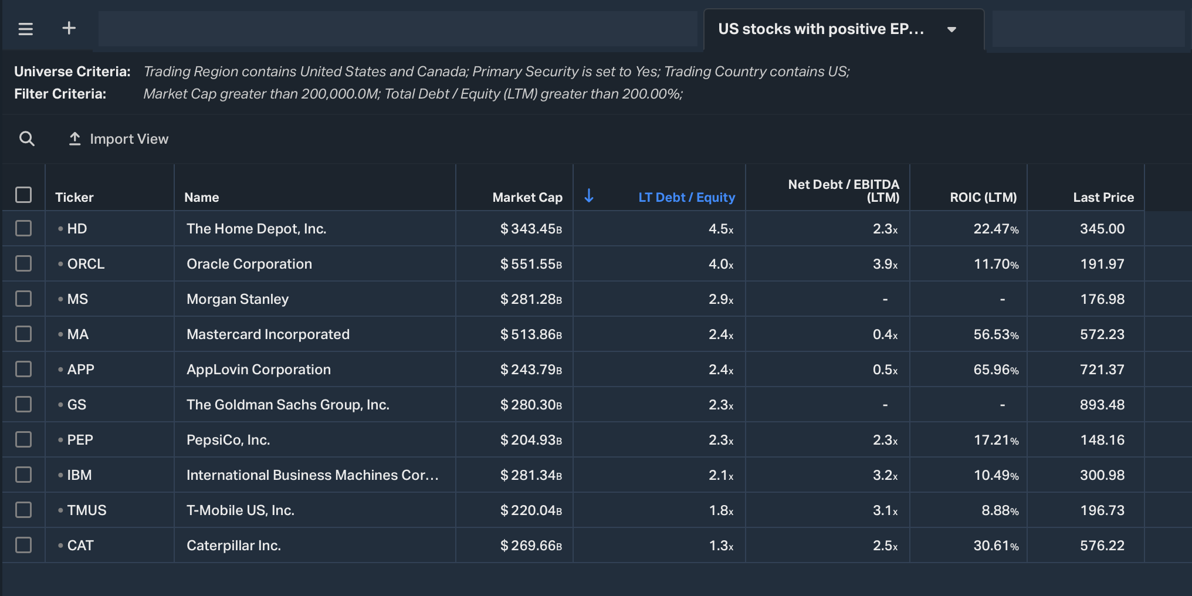Click the plus icon to add tab
The image size is (1192, 596).
click(x=69, y=28)
